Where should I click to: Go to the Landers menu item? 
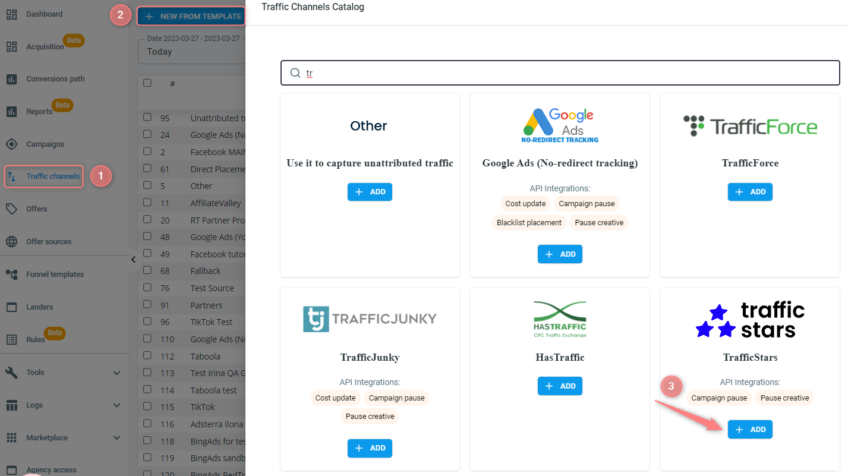click(40, 307)
